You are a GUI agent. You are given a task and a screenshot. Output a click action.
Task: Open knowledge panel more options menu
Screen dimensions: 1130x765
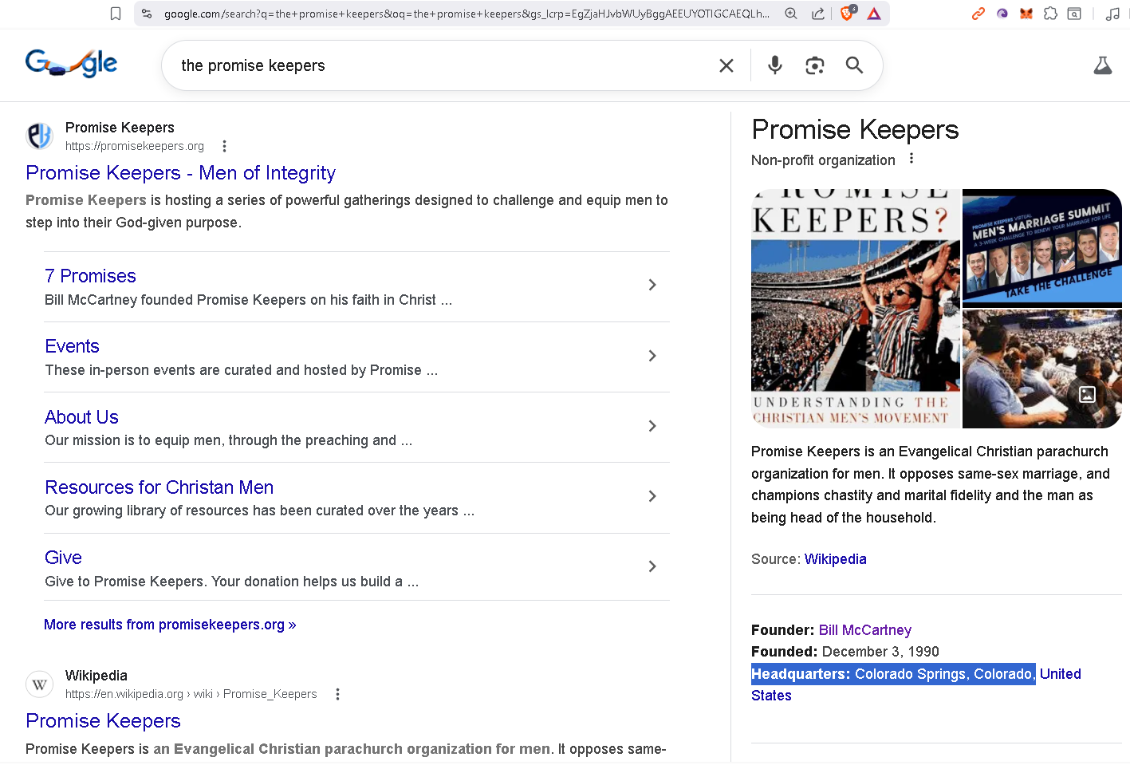click(x=911, y=159)
